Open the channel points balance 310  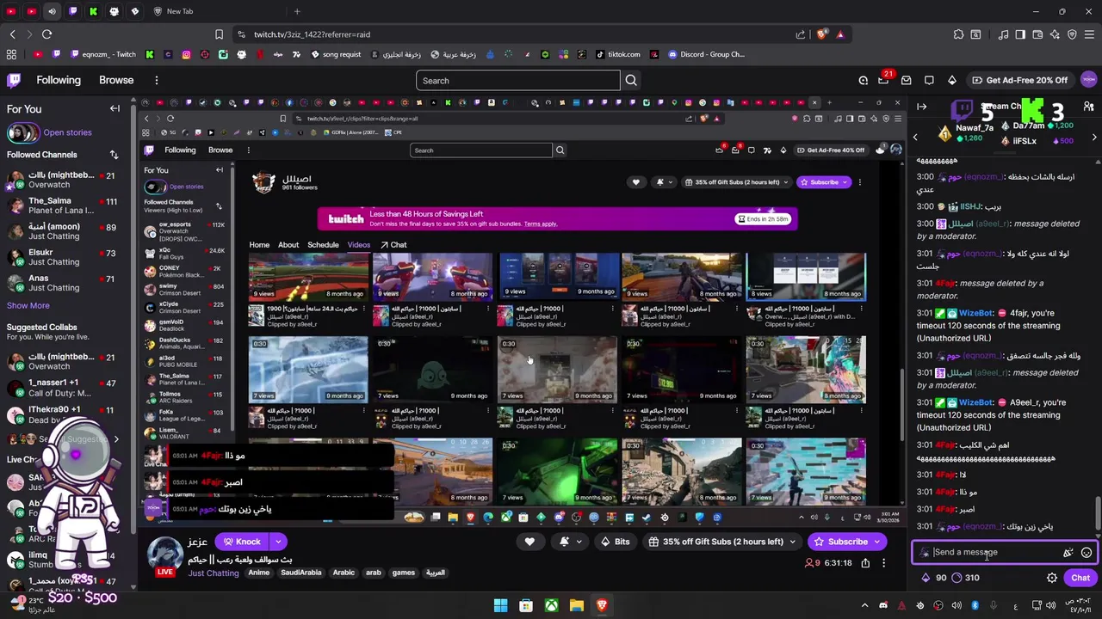pyautogui.click(x=965, y=578)
